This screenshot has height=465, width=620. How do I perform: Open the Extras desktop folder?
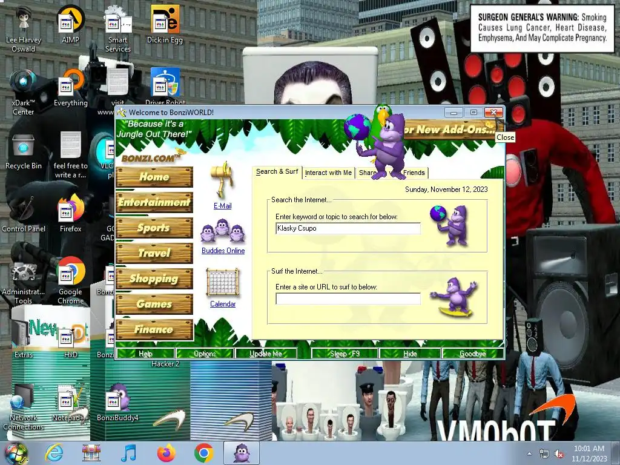coord(24,340)
